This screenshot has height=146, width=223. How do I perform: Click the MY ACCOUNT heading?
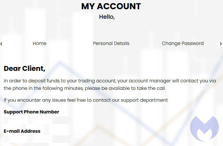(x=111, y=6)
